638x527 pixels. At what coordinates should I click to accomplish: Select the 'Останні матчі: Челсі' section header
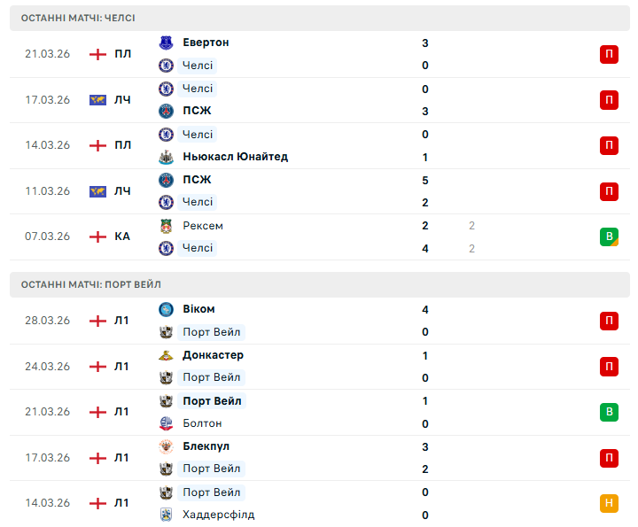click(78, 18)
